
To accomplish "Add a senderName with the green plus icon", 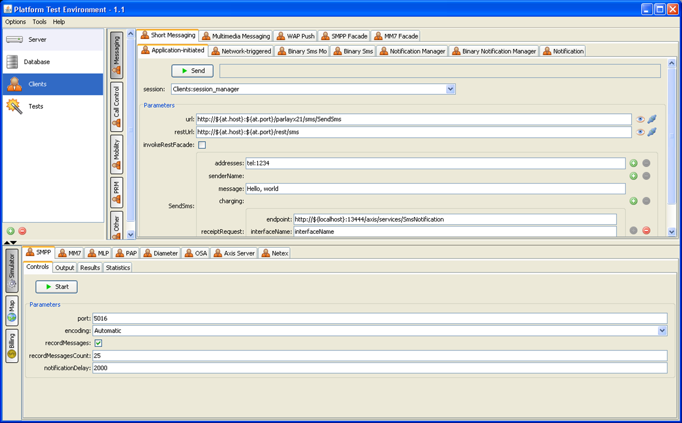I will coord(633,176).
